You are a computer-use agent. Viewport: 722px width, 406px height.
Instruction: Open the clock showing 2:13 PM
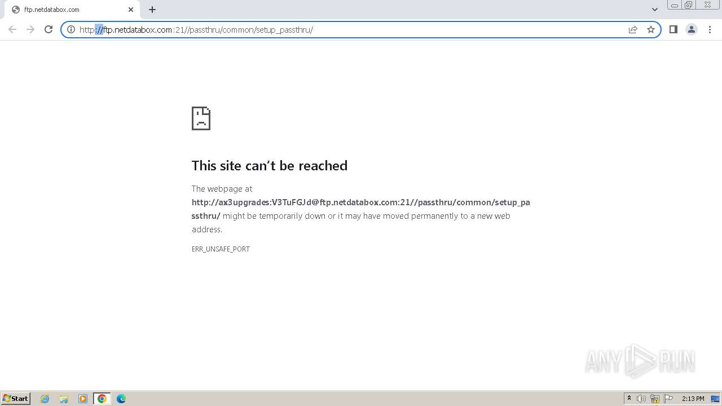click(x=693, y=399)
